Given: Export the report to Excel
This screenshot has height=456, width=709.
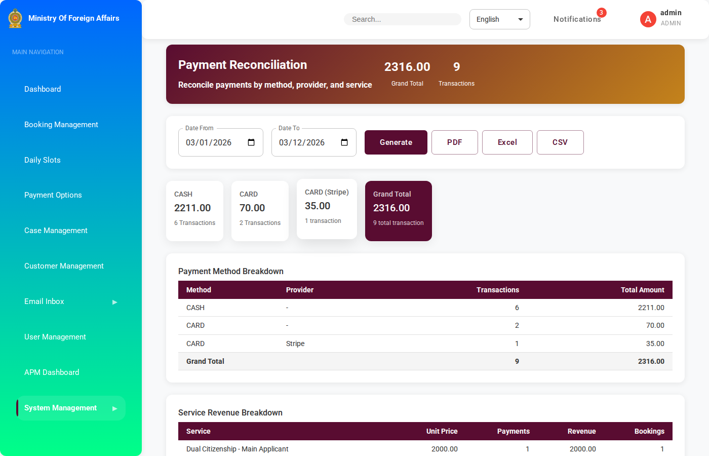Looking at the screenshot, I should tap(507, 142).
